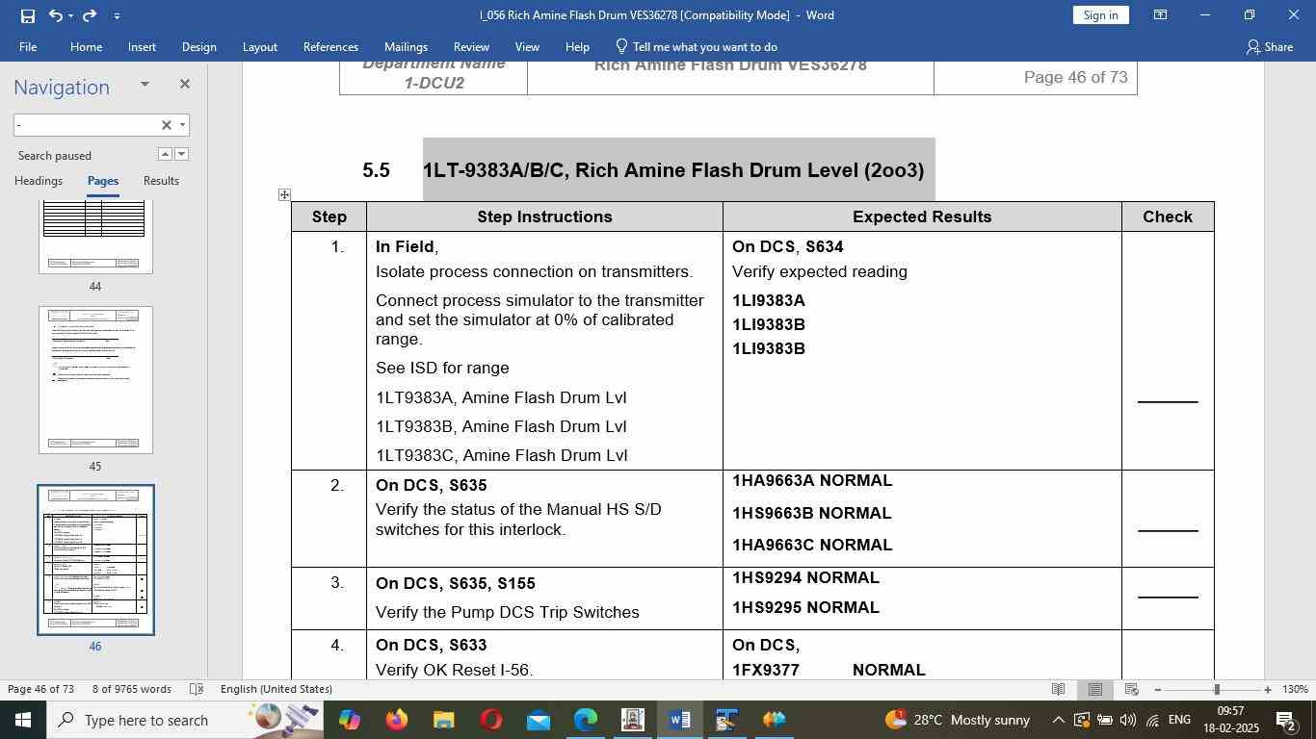Open the notification center icon
The height and width of the screenshot is (739, 1316).
[1286, 720]
